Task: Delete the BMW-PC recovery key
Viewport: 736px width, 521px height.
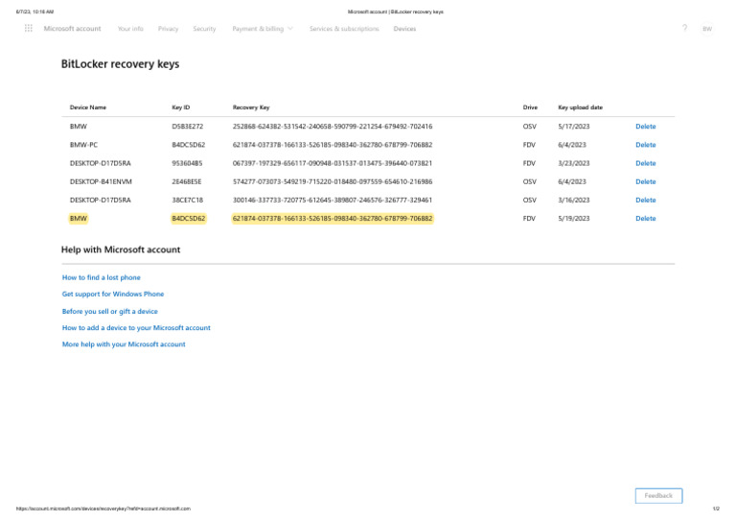Action: (x=645, y=145)
